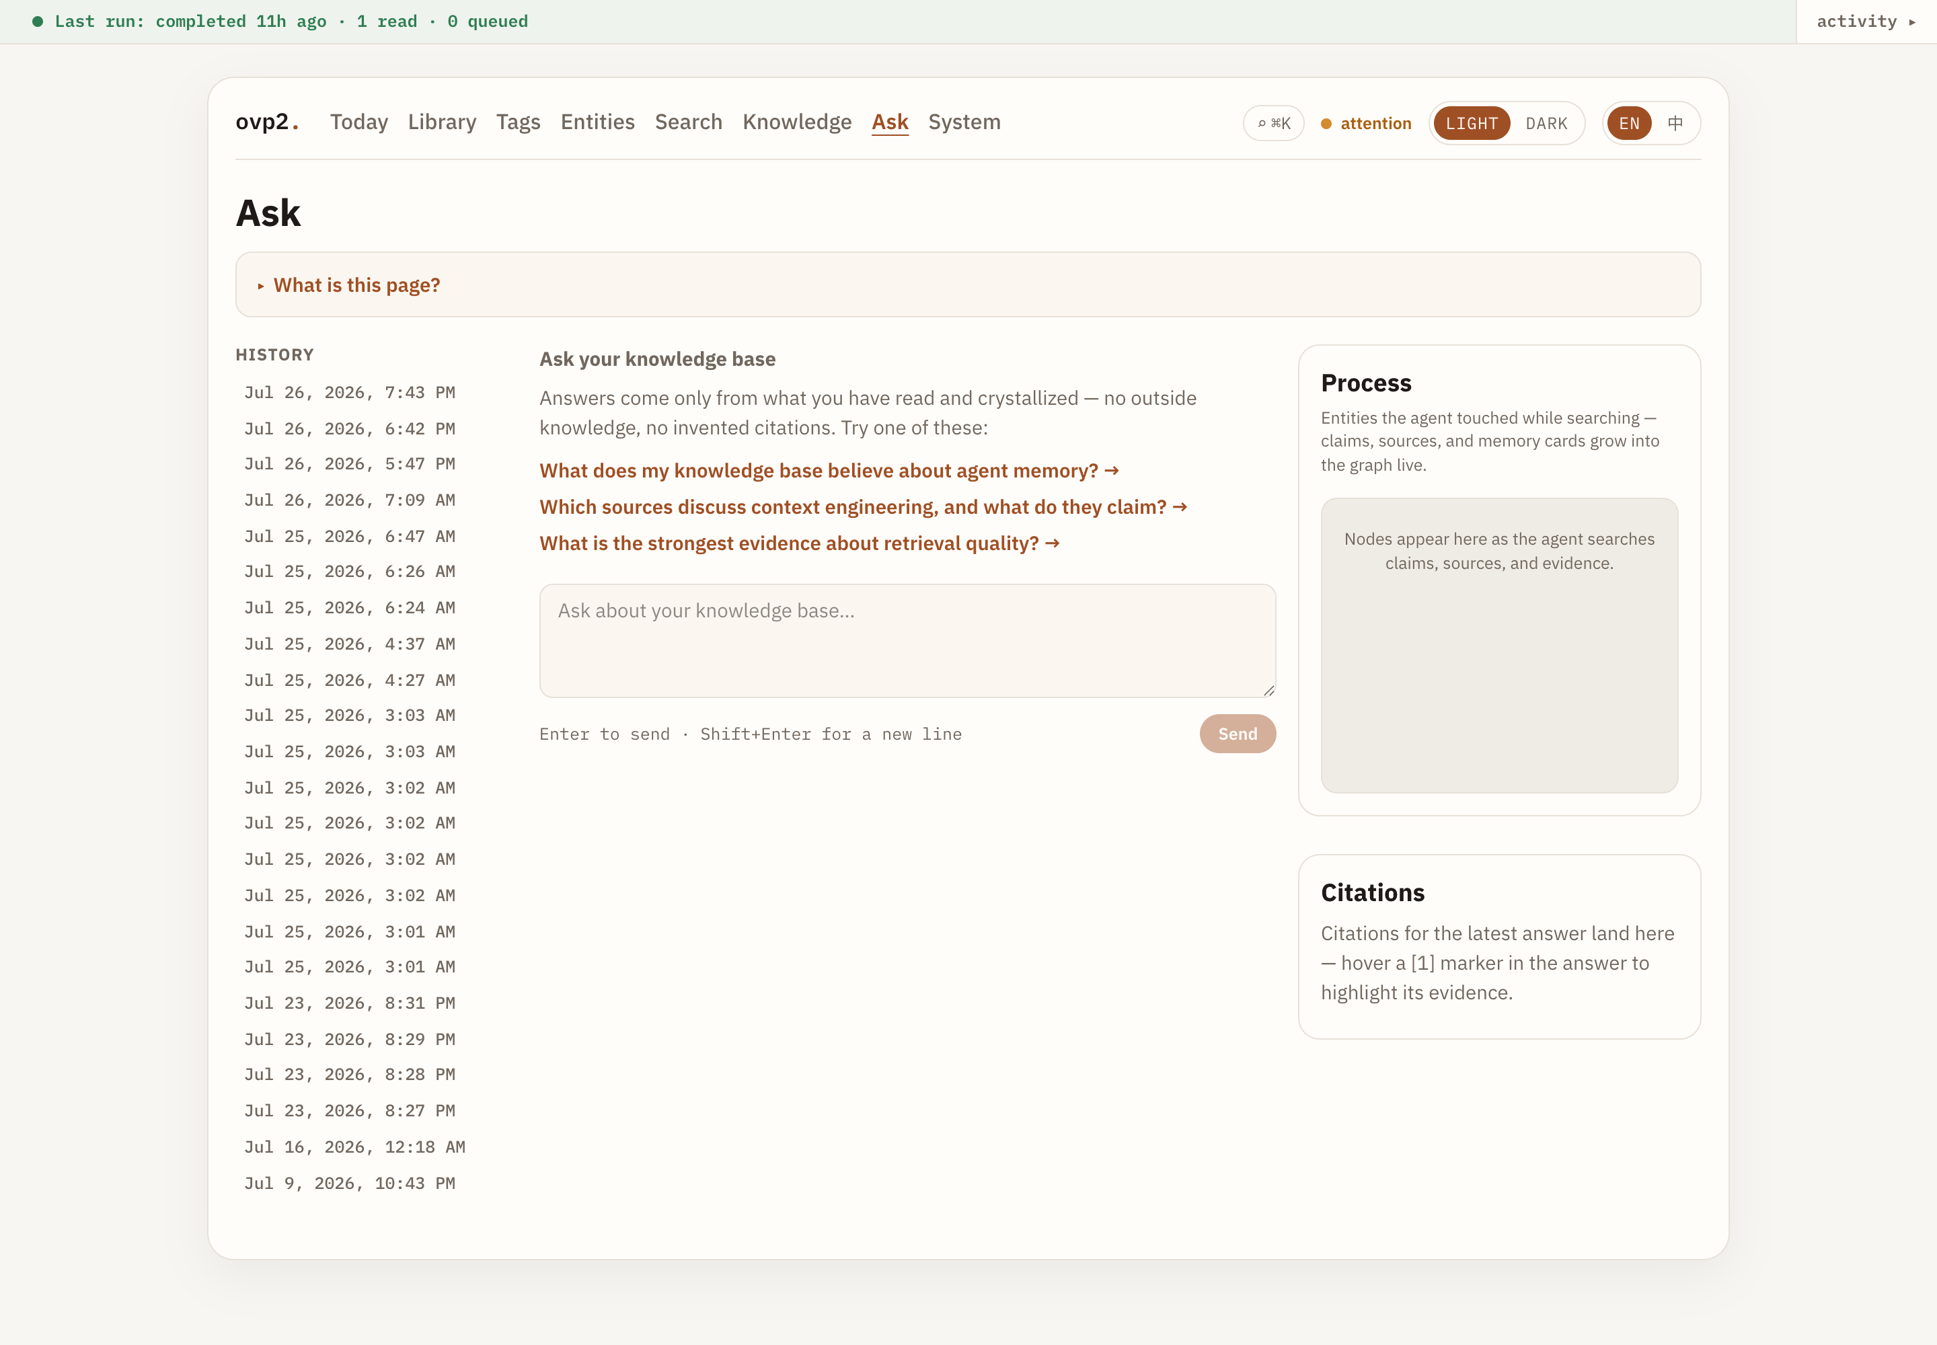Click the orange attention status indicator
Image resolution: width=1937 pixels, height=1345 pixels.
click(x=1365, y=123)
